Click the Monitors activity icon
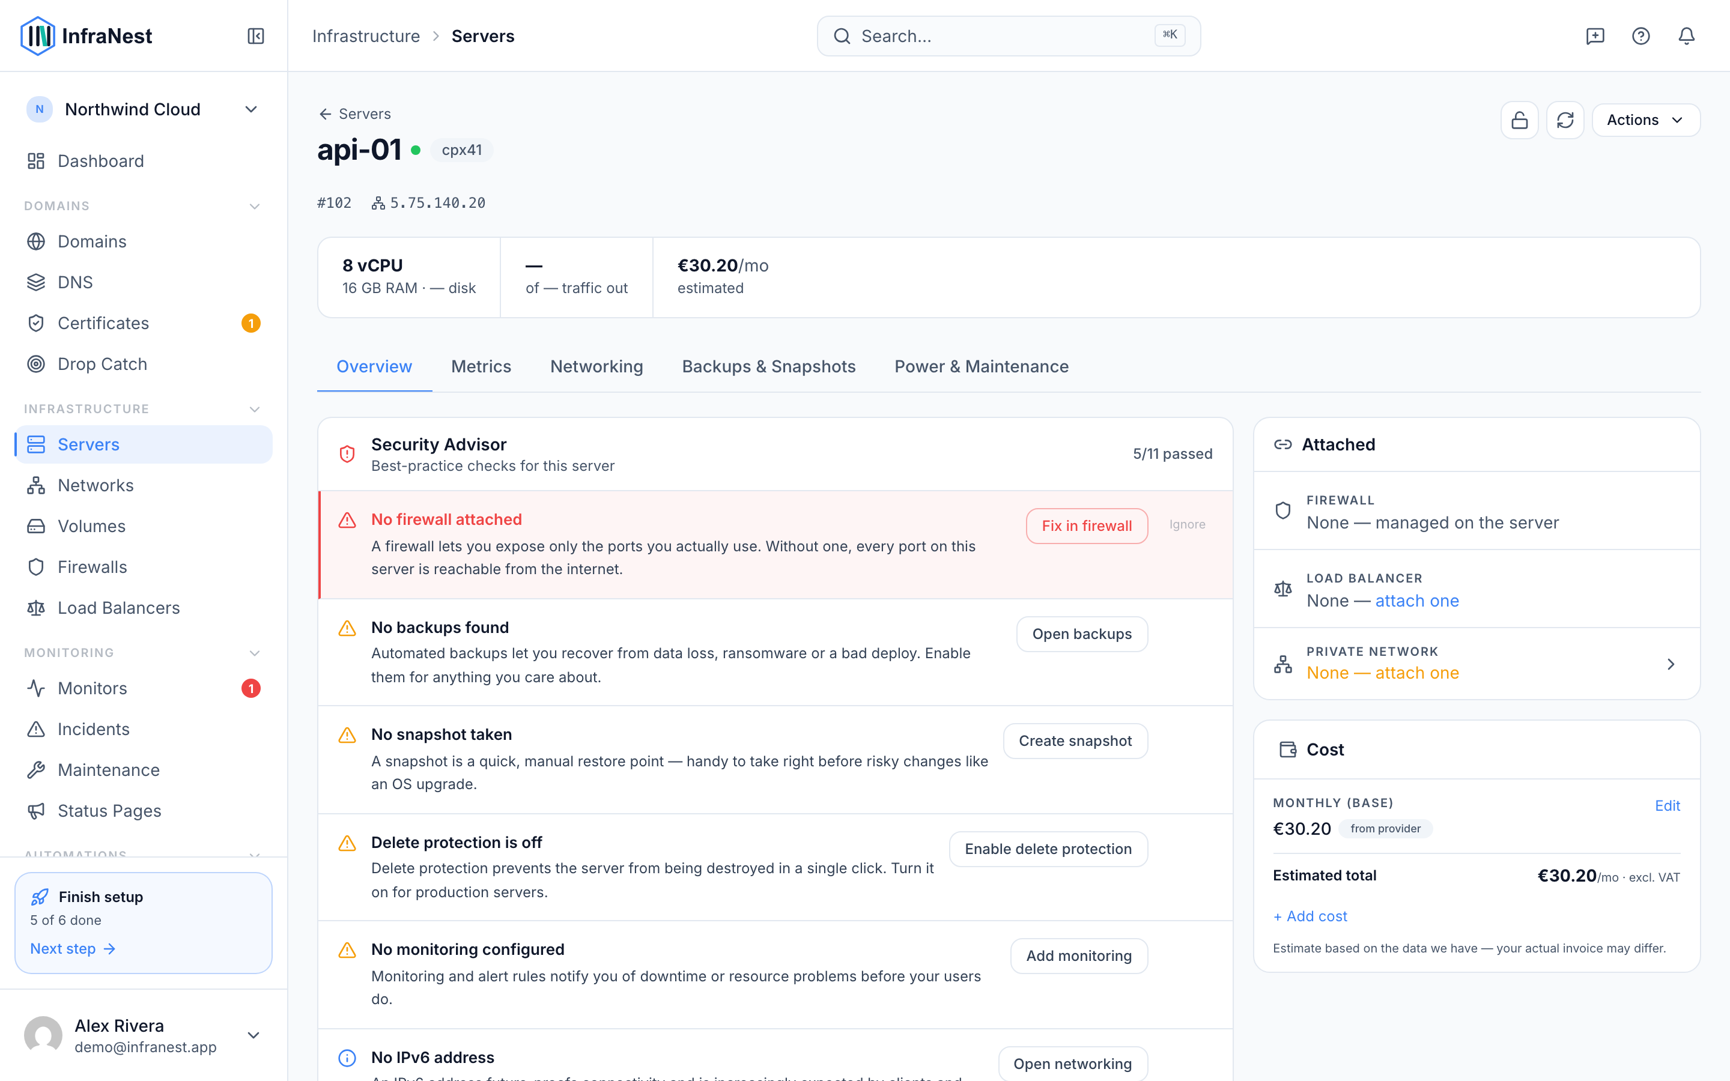This screenshot has height=1081, width=1730. 36,688
